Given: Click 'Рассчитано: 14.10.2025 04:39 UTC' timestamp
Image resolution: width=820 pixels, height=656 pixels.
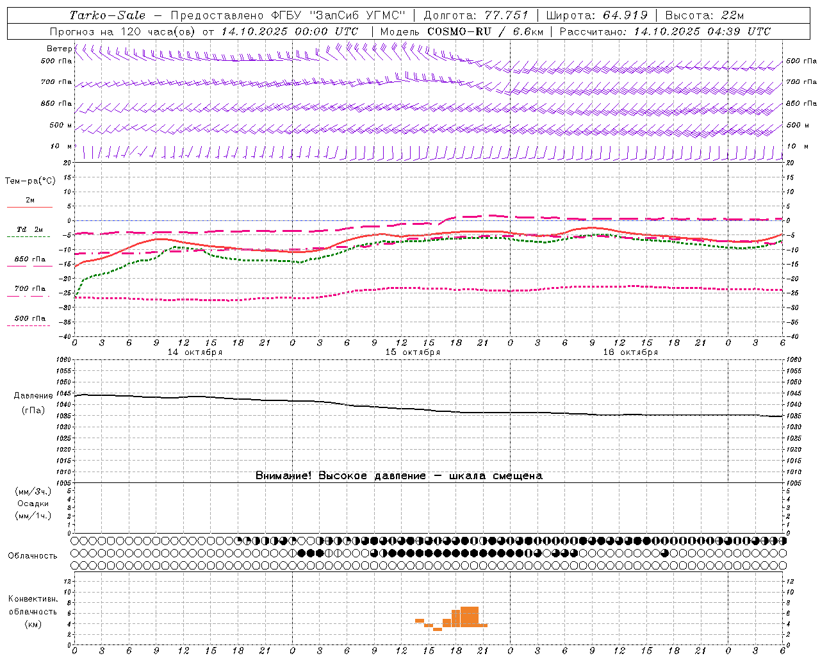Looking at the screenshot, I should pyautogui.click(x=665, y=31).
